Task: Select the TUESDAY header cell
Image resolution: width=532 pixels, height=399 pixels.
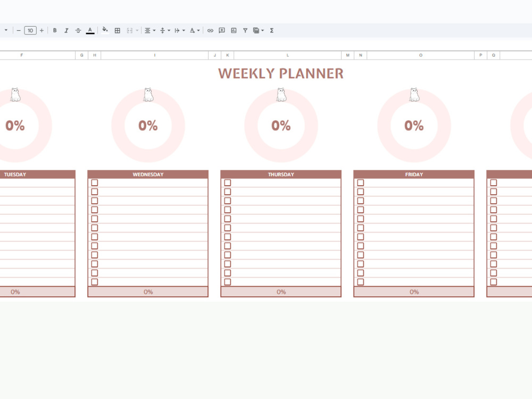Action: (37, 174)
